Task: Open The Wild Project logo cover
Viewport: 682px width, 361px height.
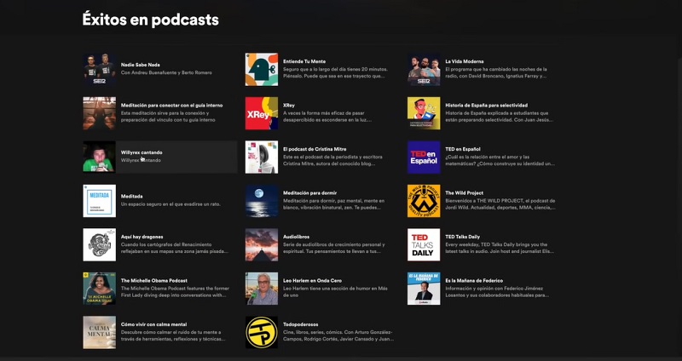Action: [424, 201]
